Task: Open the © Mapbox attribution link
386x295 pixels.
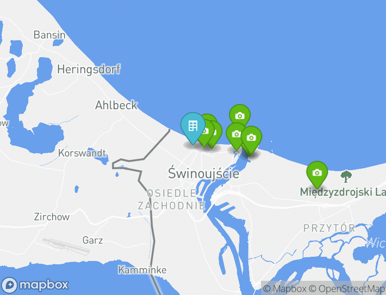Action: click(x=285, y=288)
